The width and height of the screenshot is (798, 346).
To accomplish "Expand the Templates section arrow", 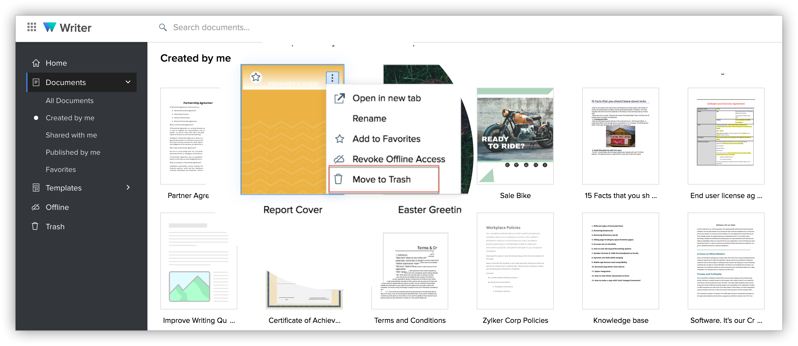I will [128, 188].
